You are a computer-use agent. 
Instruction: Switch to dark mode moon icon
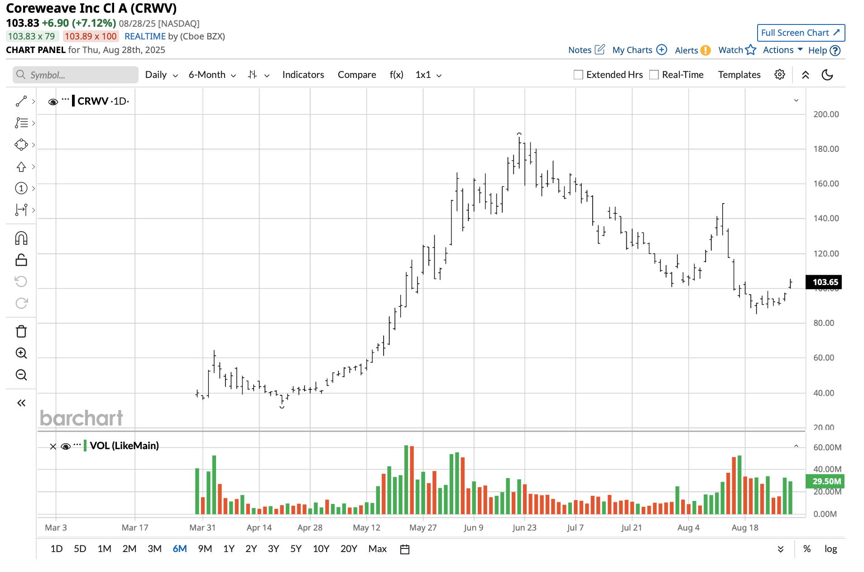click(x=827, y=75)
